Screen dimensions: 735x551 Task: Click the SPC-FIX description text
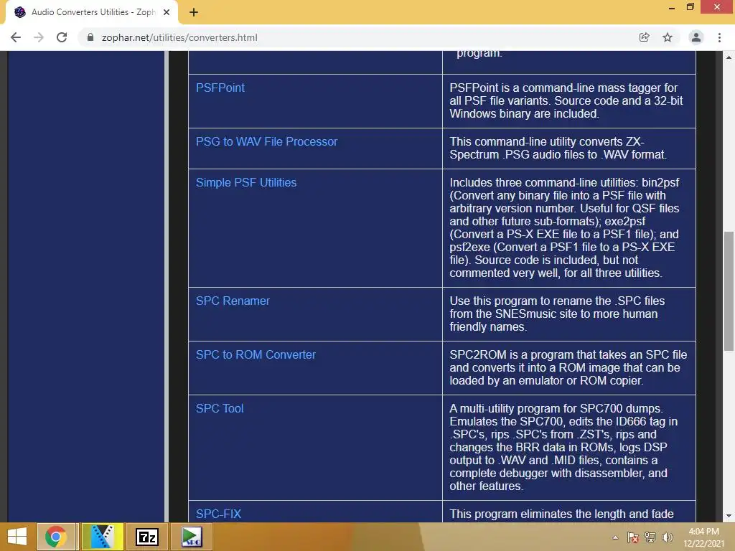click(561, 514)
